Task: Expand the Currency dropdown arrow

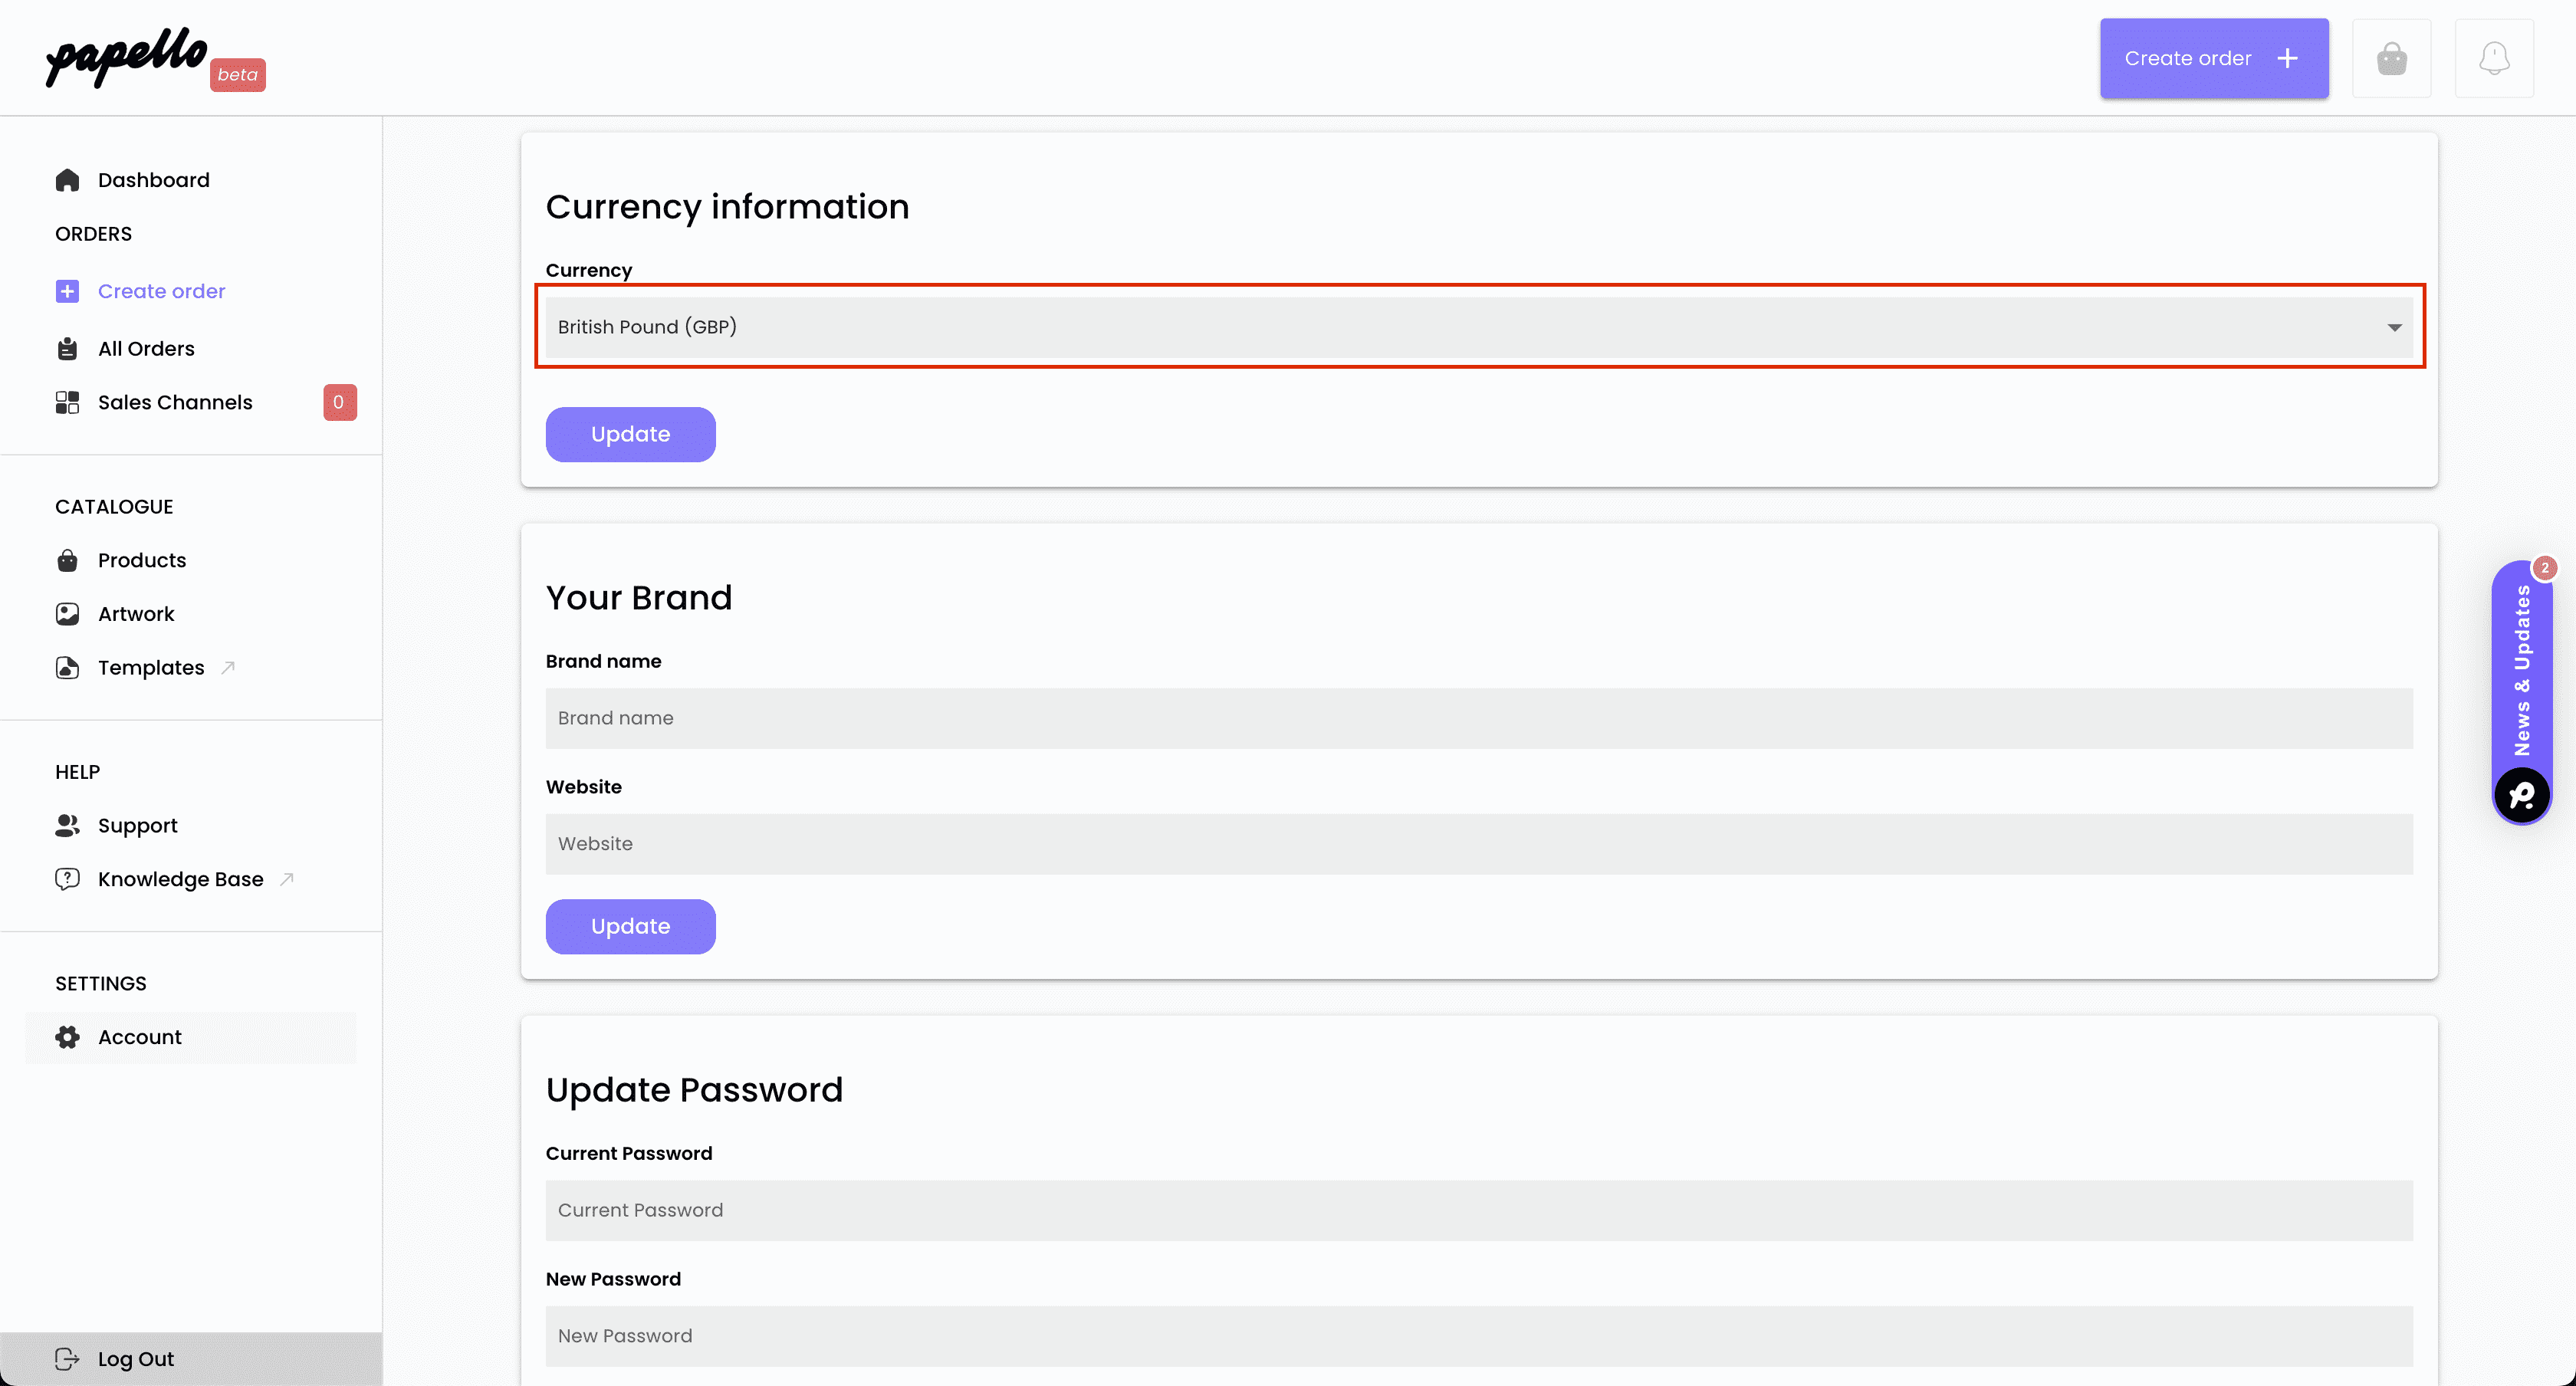Action: pos(2394,327)
